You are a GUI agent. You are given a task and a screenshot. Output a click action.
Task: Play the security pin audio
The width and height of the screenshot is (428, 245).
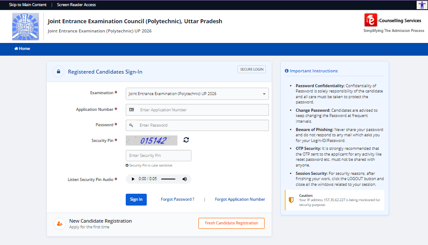(132, 179)
